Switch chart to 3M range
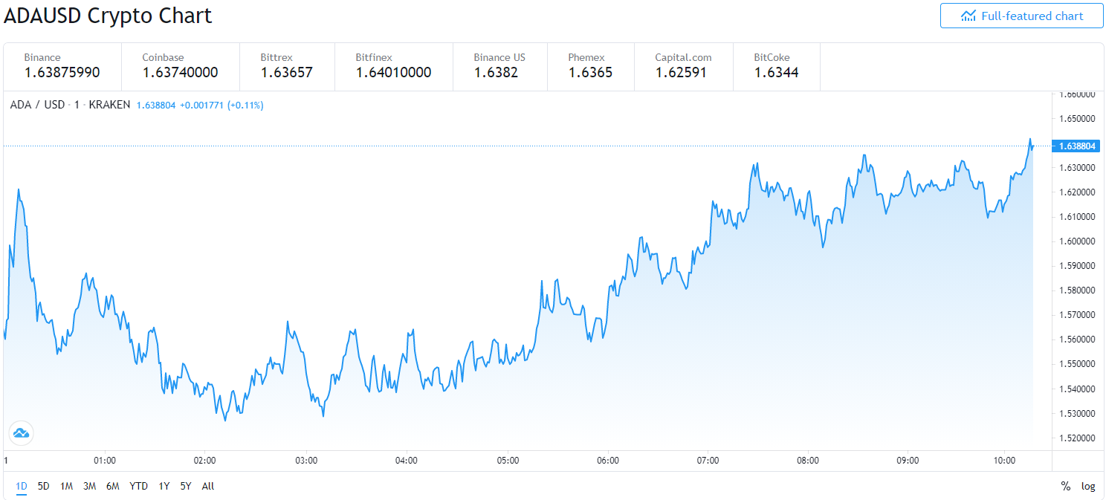 tap(89, 486)
